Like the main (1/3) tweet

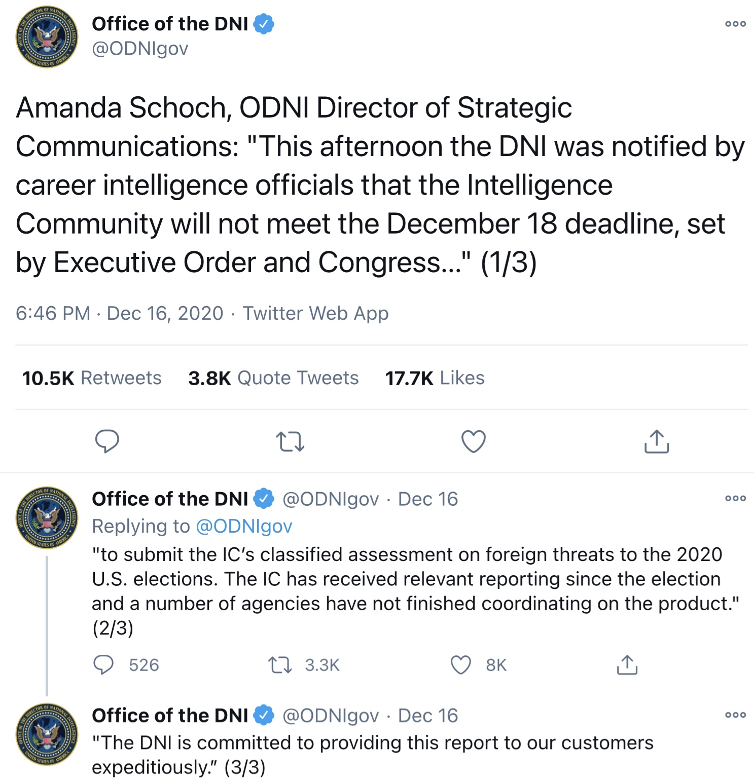pos(474,441)
